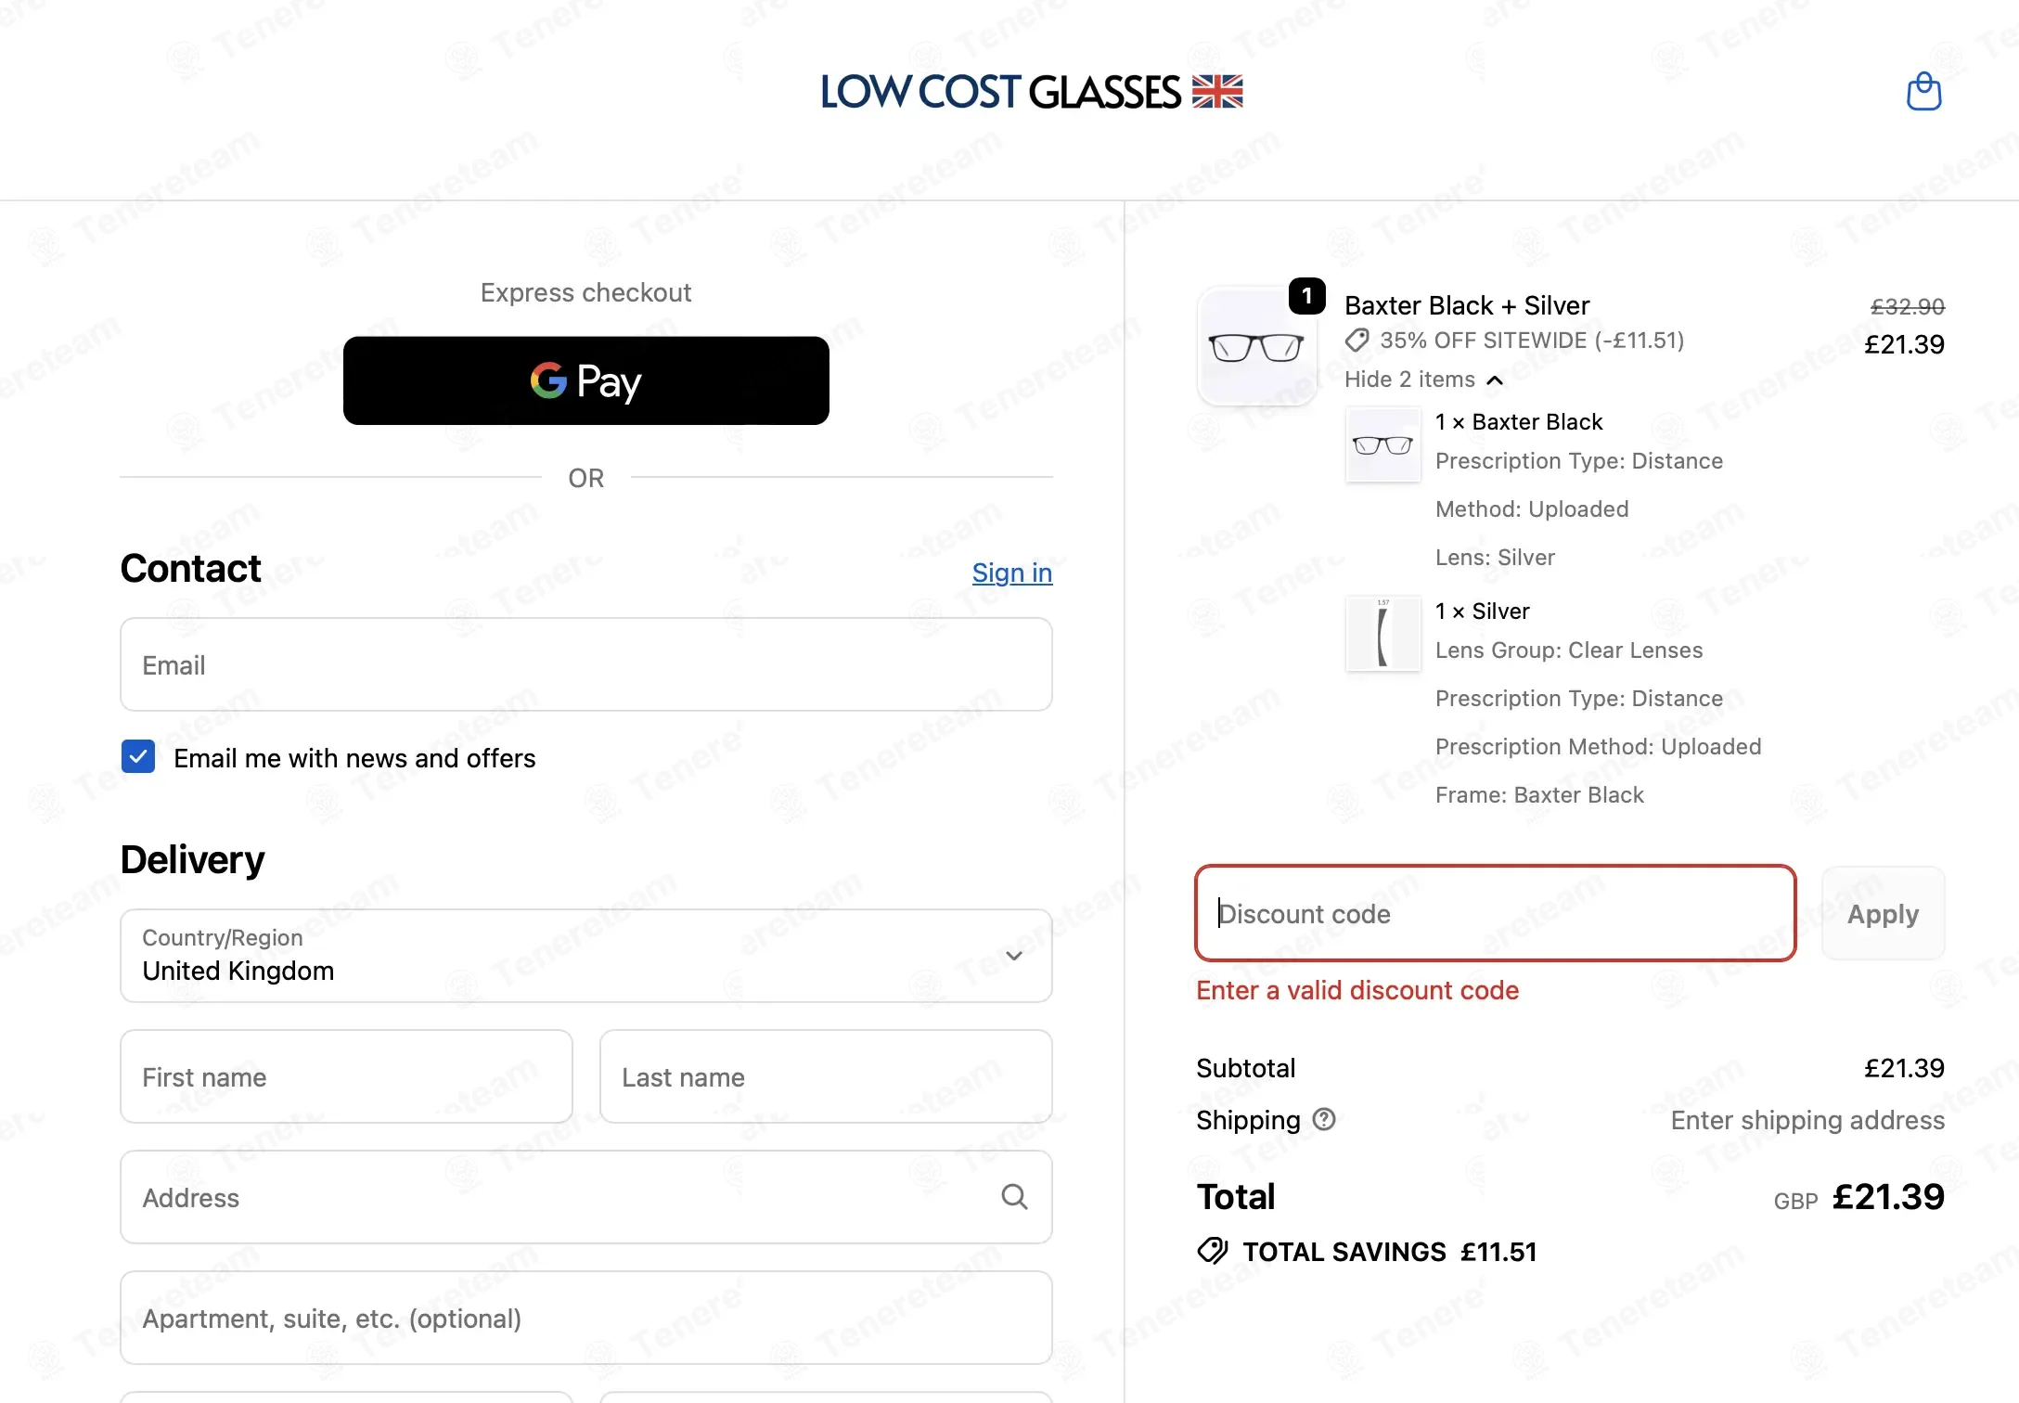
Task: Click the Last name field
Action: 826,1076
